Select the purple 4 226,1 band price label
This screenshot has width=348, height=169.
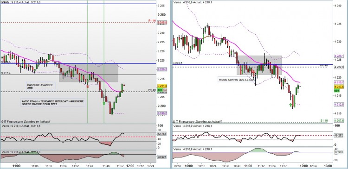[x=339, y=56]
